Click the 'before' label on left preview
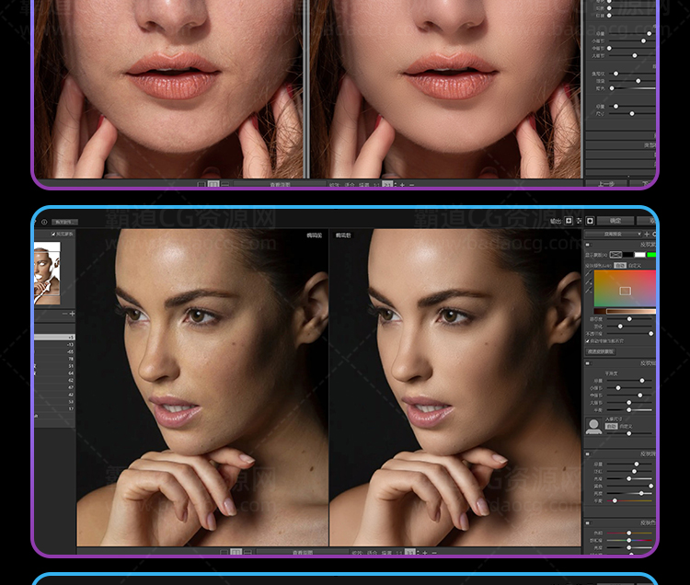Screen dimensions: 690x585 coord(315,235)
